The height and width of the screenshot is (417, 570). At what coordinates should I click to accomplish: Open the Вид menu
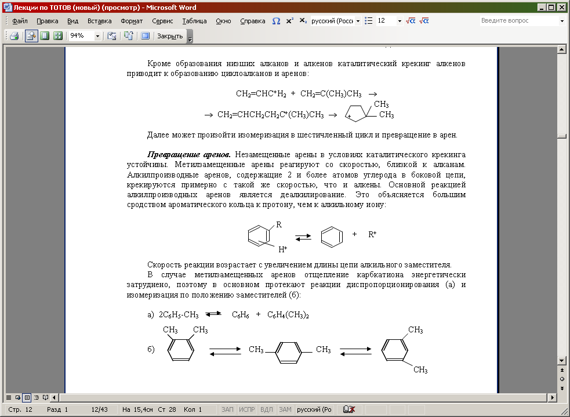pos(72,21)
